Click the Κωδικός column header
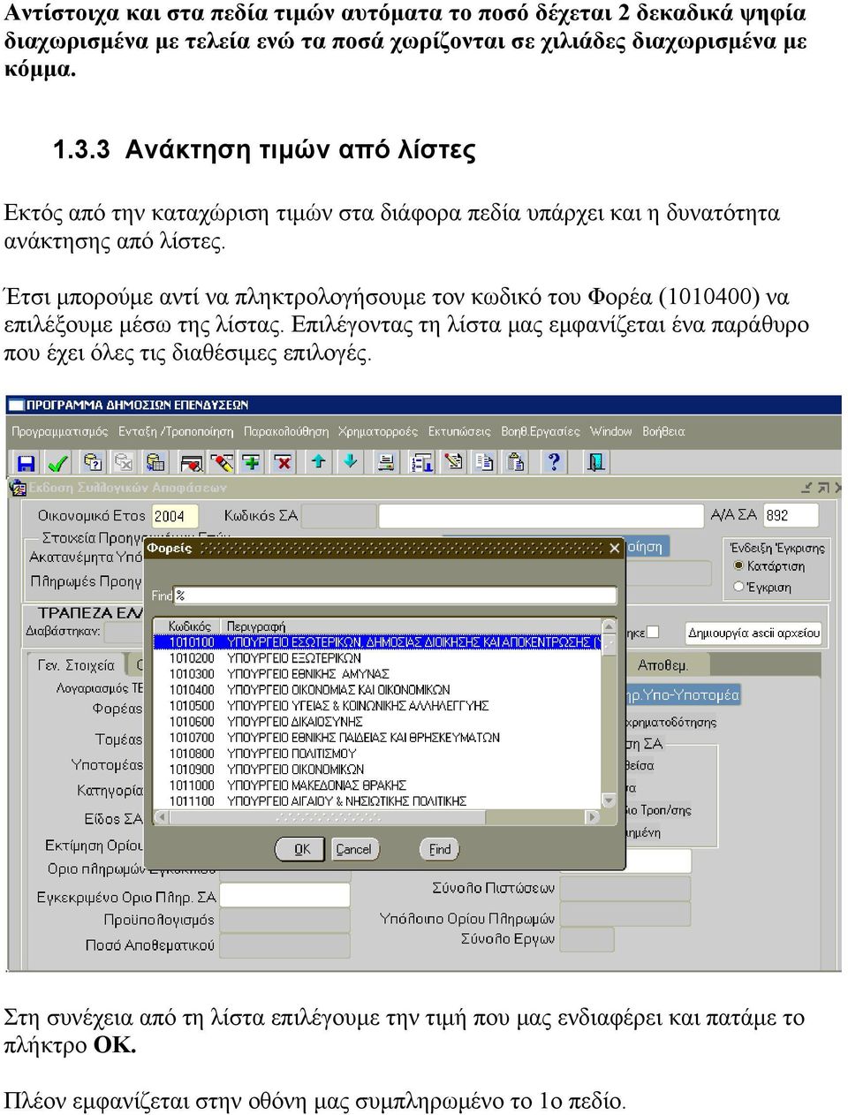Image resolution: width=848 pixels, height=1115 pixels. point(189,626)
